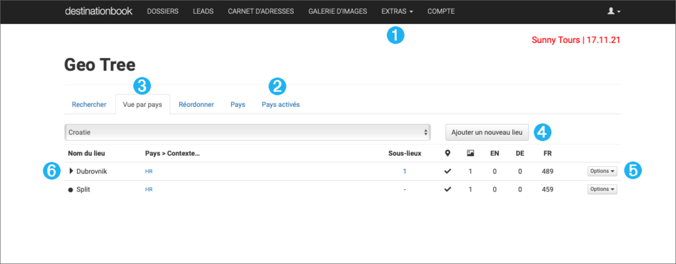Click the bullet icon beside Split
This screenshot has height=264, width=676.
tap(71, 189)
